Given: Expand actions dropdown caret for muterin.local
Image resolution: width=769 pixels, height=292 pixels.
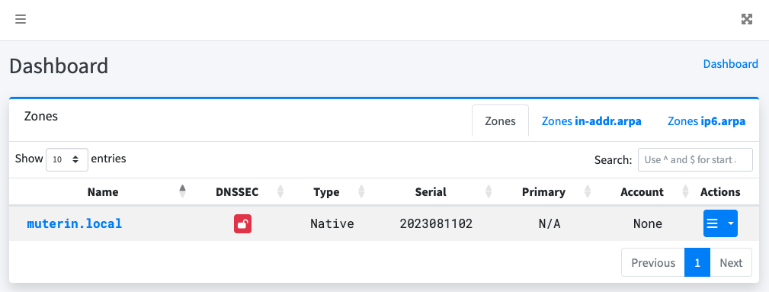Looking at the screenshot, I should 730,224.
